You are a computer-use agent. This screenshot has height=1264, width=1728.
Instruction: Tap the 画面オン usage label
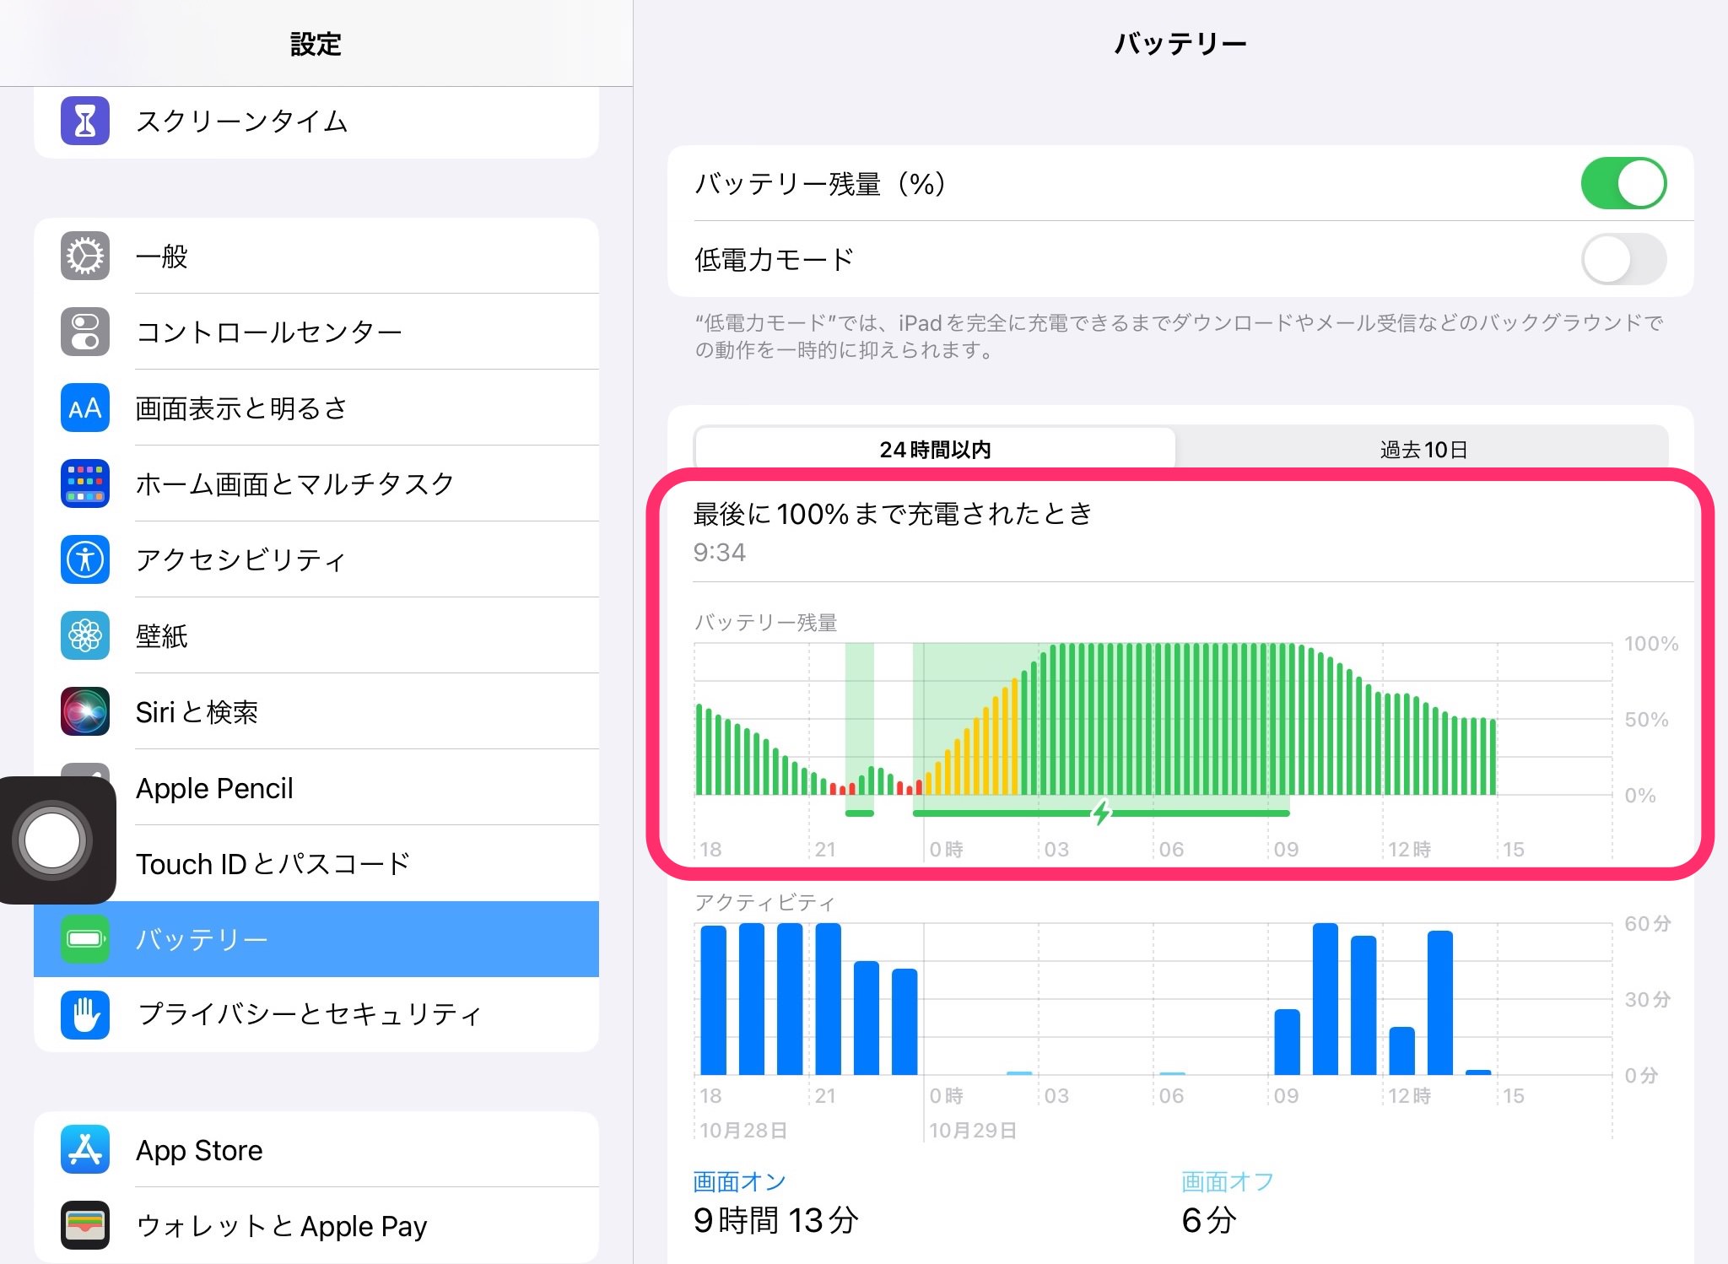[739, 1181]
